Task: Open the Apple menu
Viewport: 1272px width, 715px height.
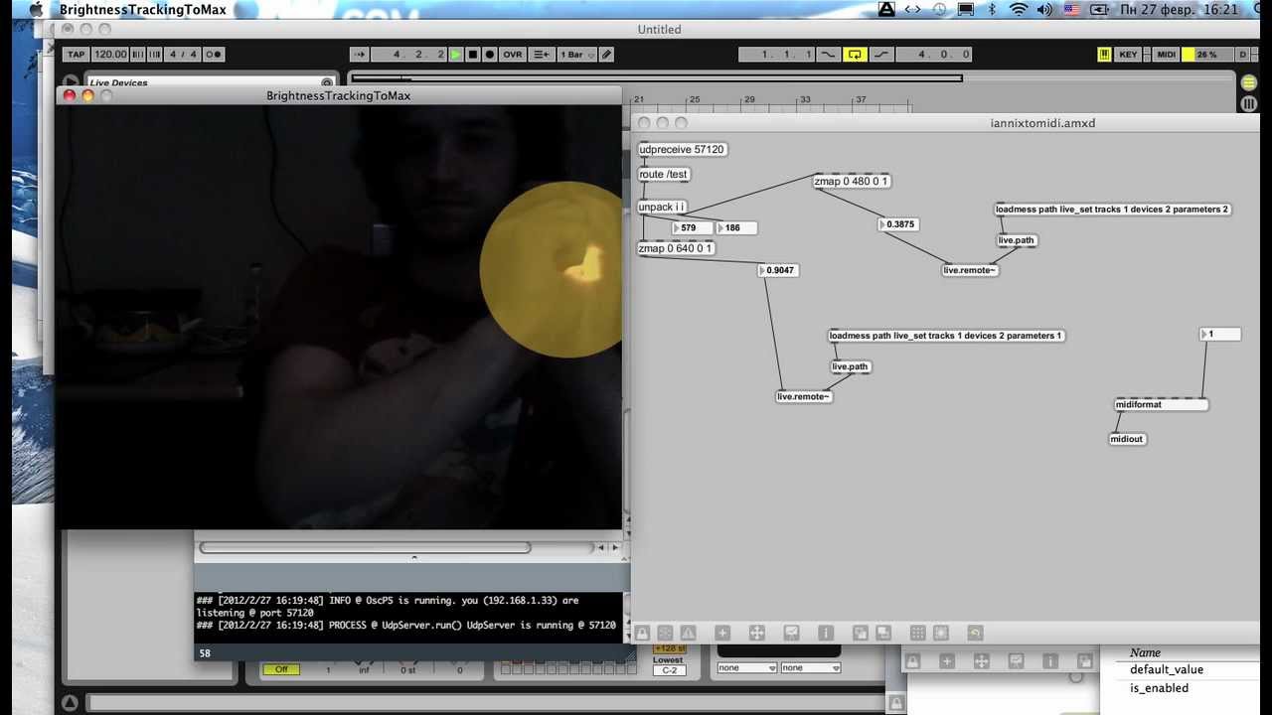Action: pos(36,9)
